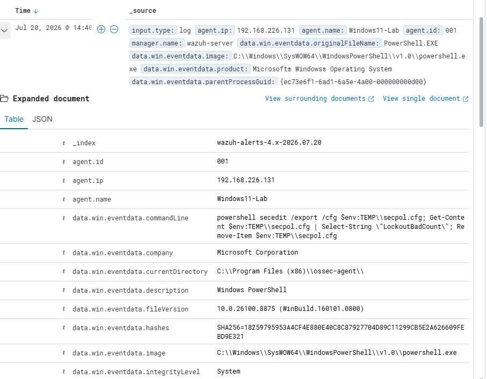This screenshot has width=487, height=379.
Task: Click the secedit commandLine value
Action: [x=341, y=227]
